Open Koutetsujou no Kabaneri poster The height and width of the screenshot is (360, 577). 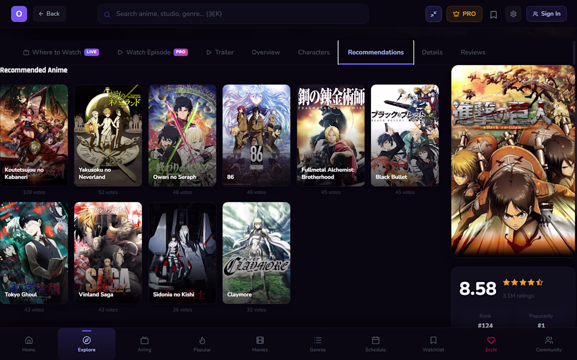pyautogui.click(x=34, y=135)
